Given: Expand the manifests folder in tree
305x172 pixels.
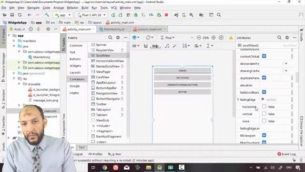Looking at the screenshot, I should (x=14, y=41).
